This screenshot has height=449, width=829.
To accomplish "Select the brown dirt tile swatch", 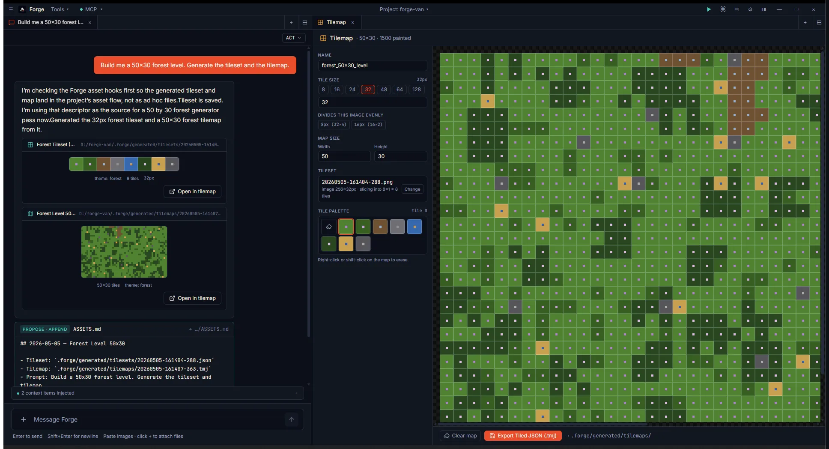I will [x=380, y=227].
